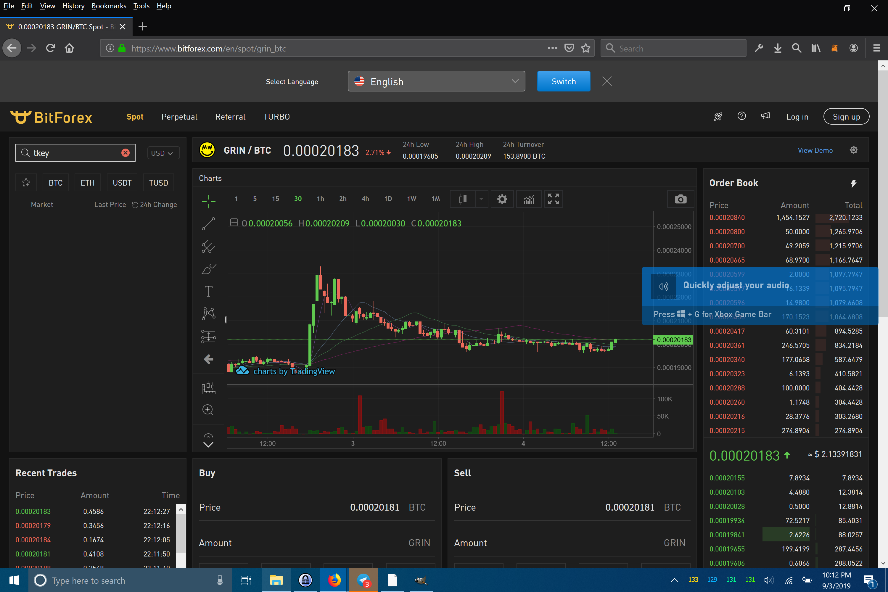Filter markets by BTC
This screenshot has width=888, height=592.
[56, 183]
